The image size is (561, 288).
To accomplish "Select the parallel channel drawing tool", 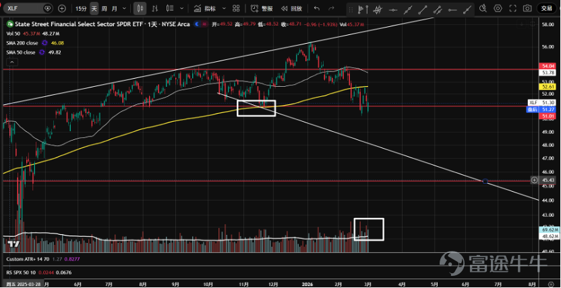I will (437, 10).
